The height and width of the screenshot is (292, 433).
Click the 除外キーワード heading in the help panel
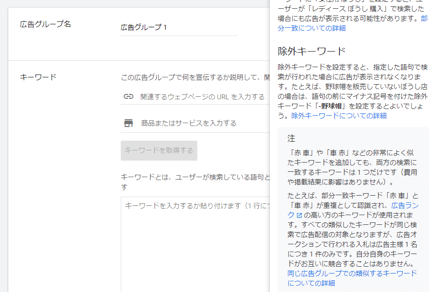click(x=312, y=51)
